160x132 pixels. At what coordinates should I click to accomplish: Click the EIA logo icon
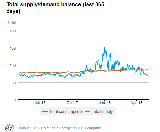(x=9, y=127)
